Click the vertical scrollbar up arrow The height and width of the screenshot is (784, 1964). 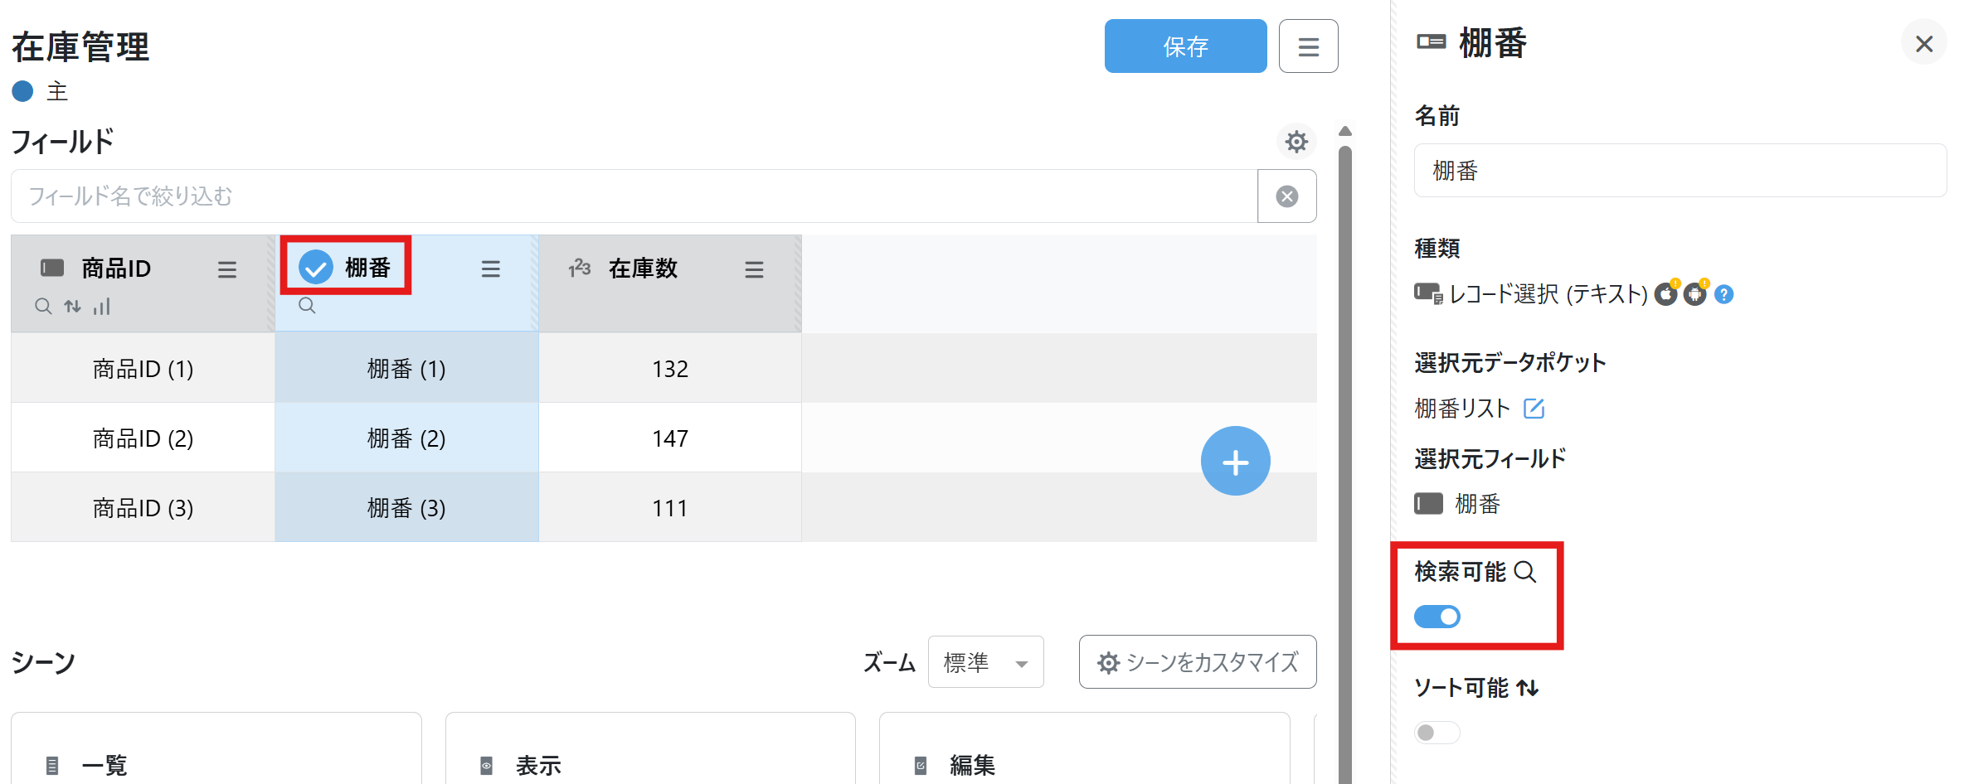coord(1345,131)
